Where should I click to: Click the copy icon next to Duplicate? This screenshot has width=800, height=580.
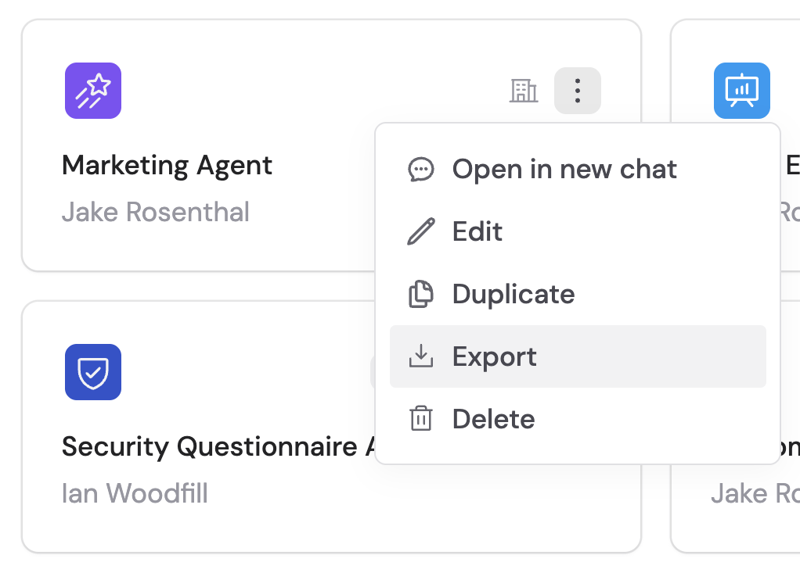pos(421,294)
